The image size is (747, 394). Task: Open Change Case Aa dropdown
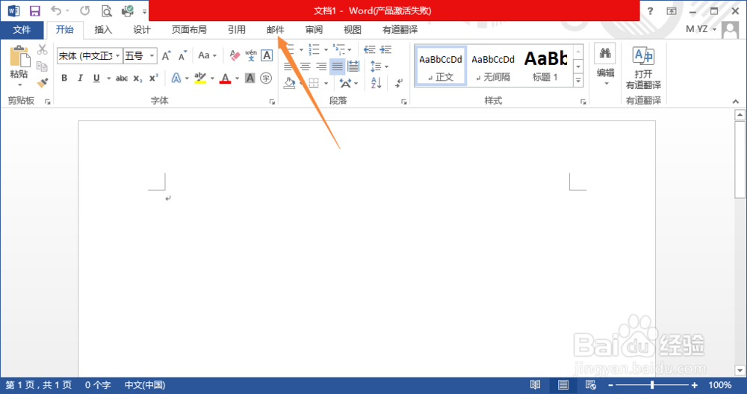pyautogui.click(x=207, y=55)
